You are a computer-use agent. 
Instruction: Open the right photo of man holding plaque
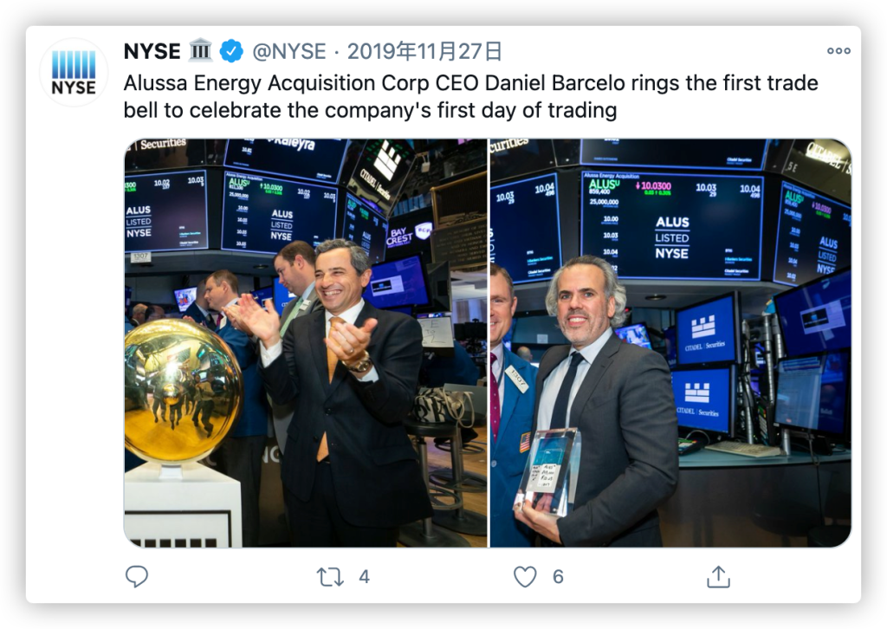click(670, 342)
